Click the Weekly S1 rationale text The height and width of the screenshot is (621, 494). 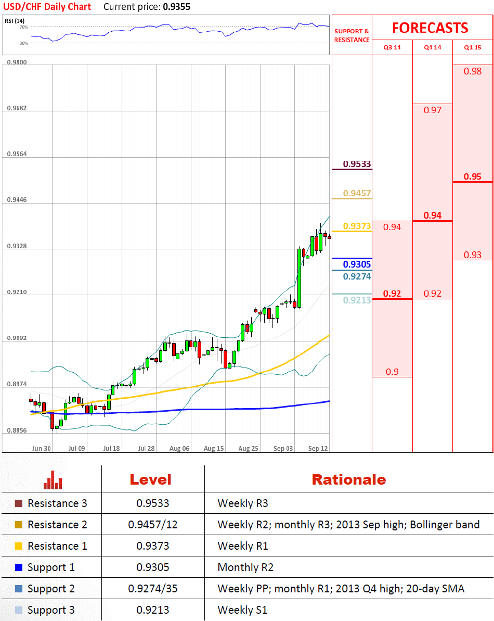point(242,610)
